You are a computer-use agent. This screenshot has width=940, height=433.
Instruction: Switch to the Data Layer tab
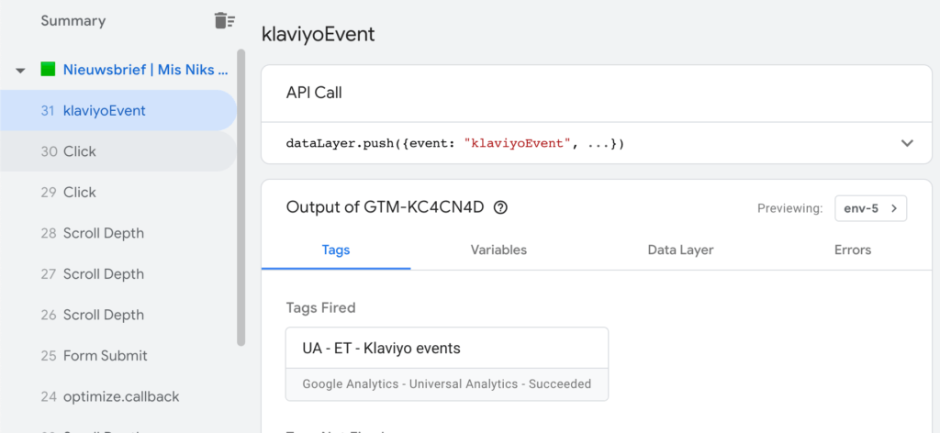click(680, 250)
